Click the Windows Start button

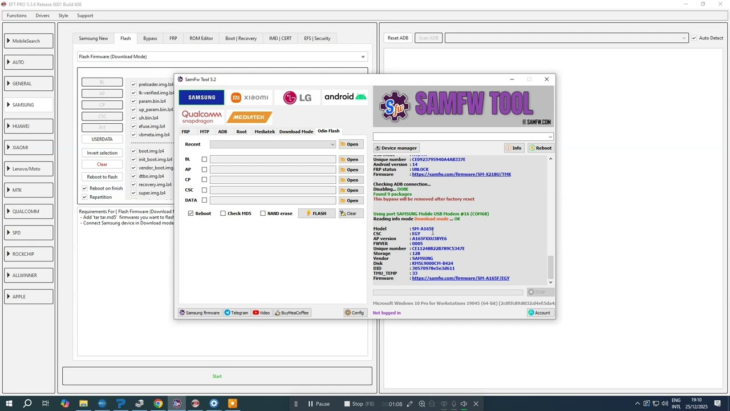pyautogui.click(x=9, y=404)
